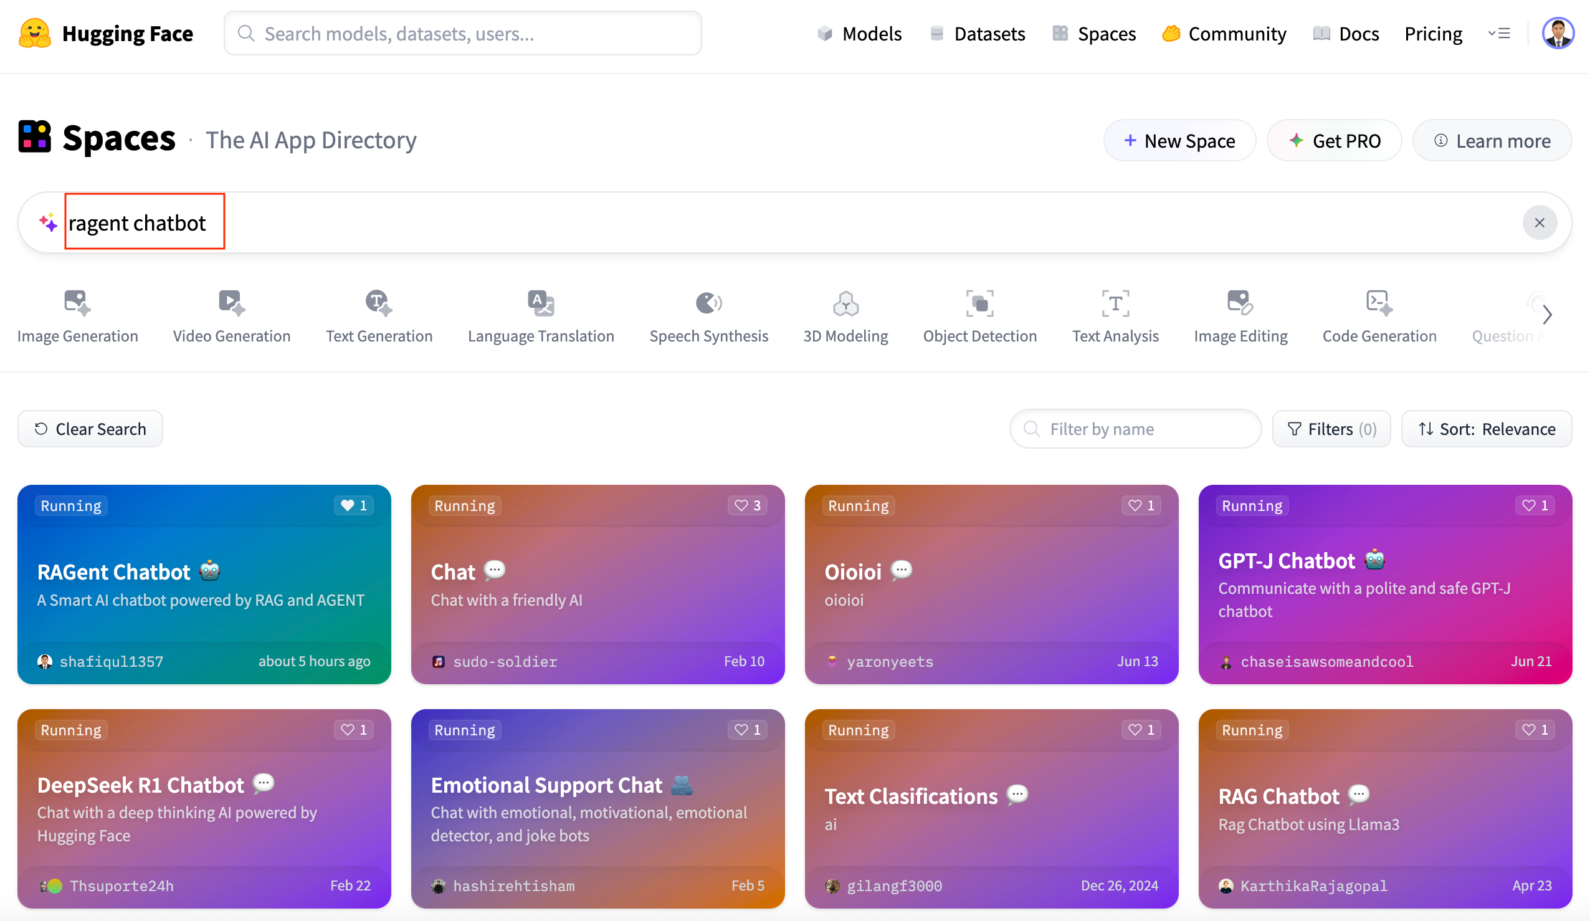
Task: Open hashirehtisham author profile
Action: [503, 886]
